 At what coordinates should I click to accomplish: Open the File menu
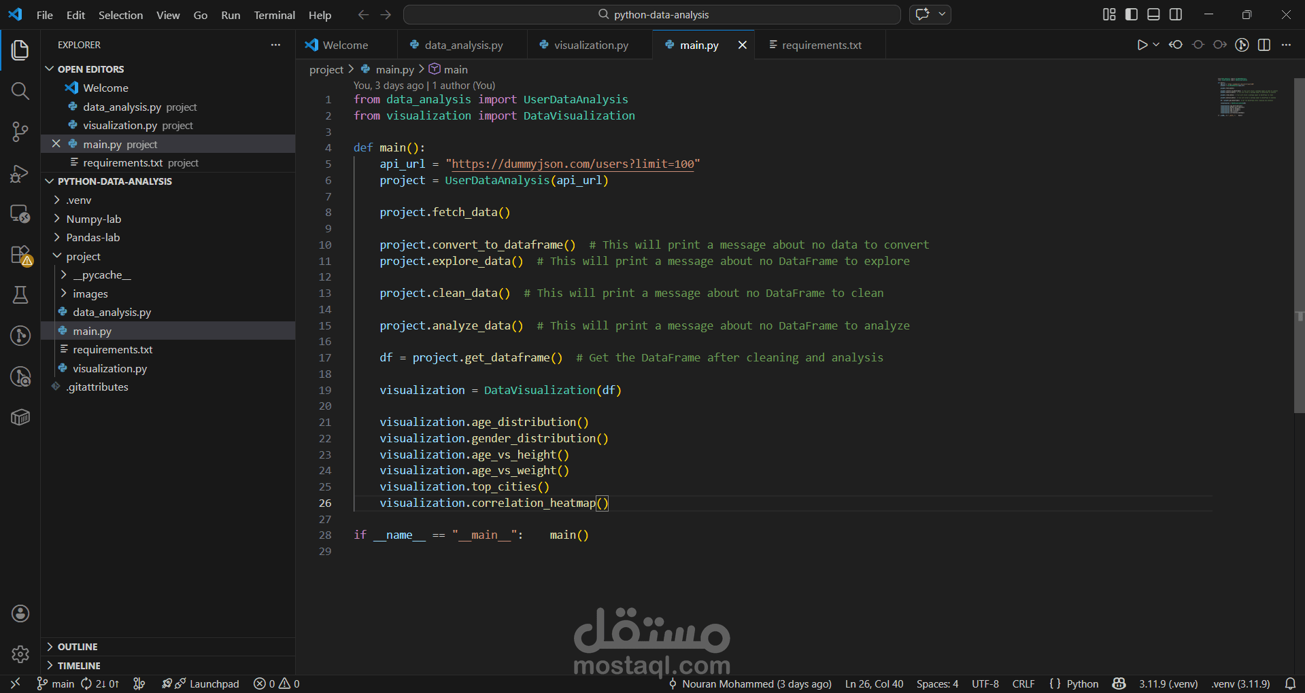tap(44, 15)
